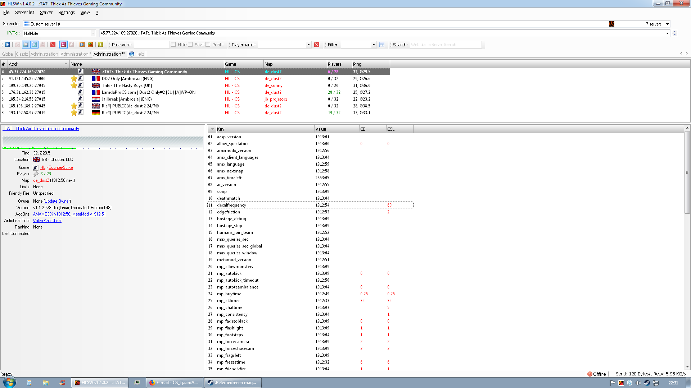Click the wrench icon beside Players 6 / 28
691x388 pixels.
[x=36, y=174]
